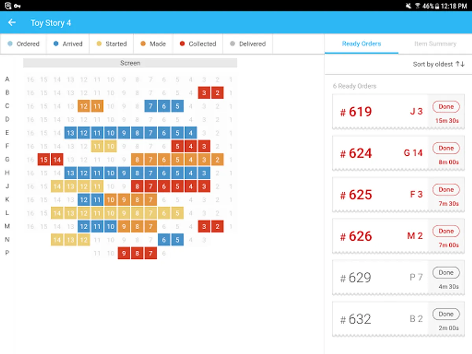Select red seat B3
The image size is (472, 354).
(x=204, y=93)
